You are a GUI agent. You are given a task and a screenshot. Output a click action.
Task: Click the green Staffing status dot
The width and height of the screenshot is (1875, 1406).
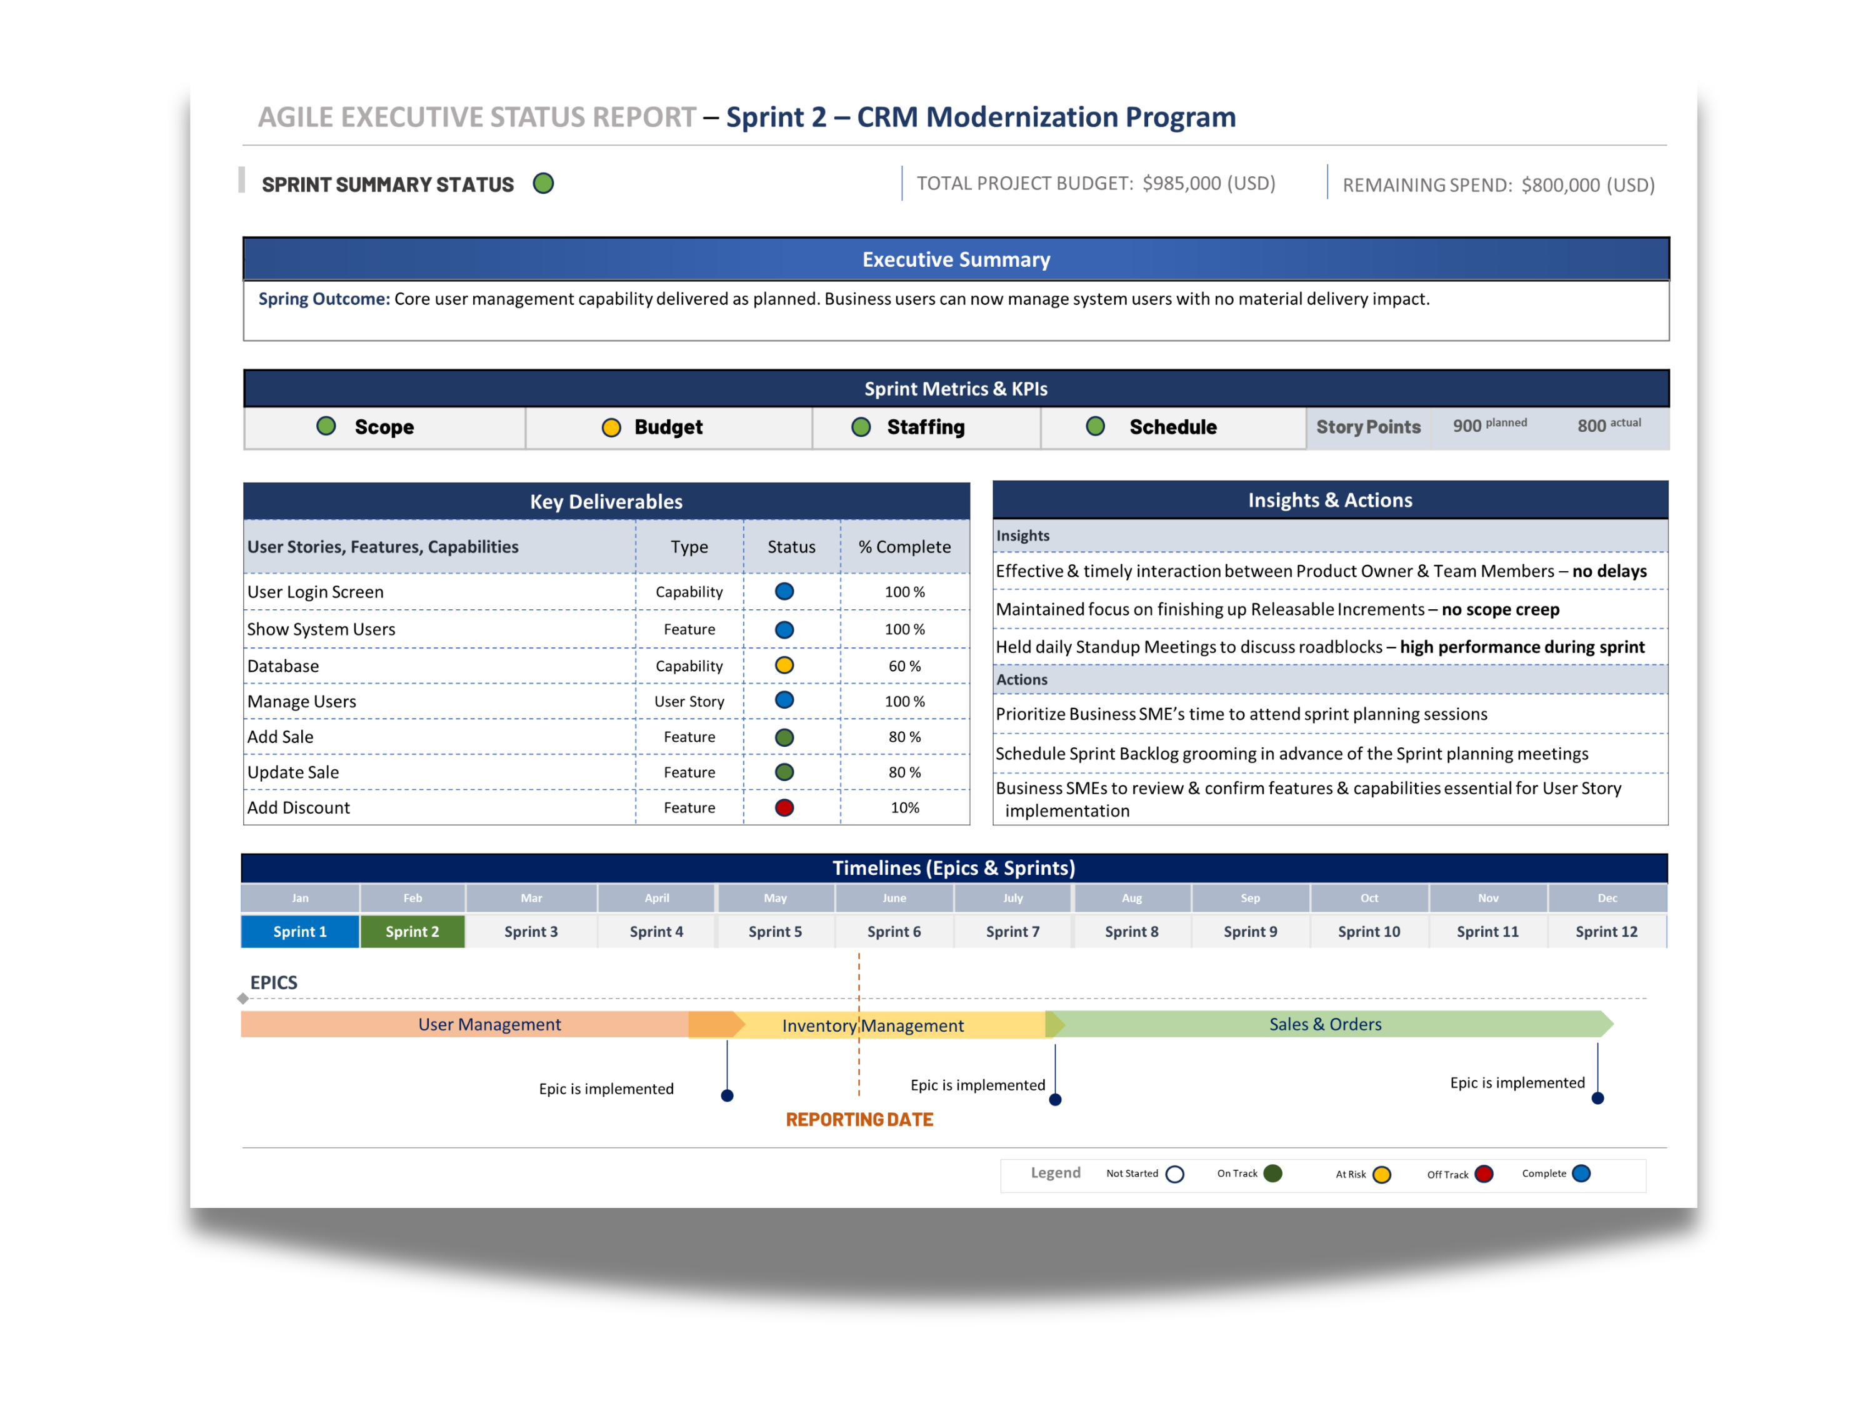point(861,426)
